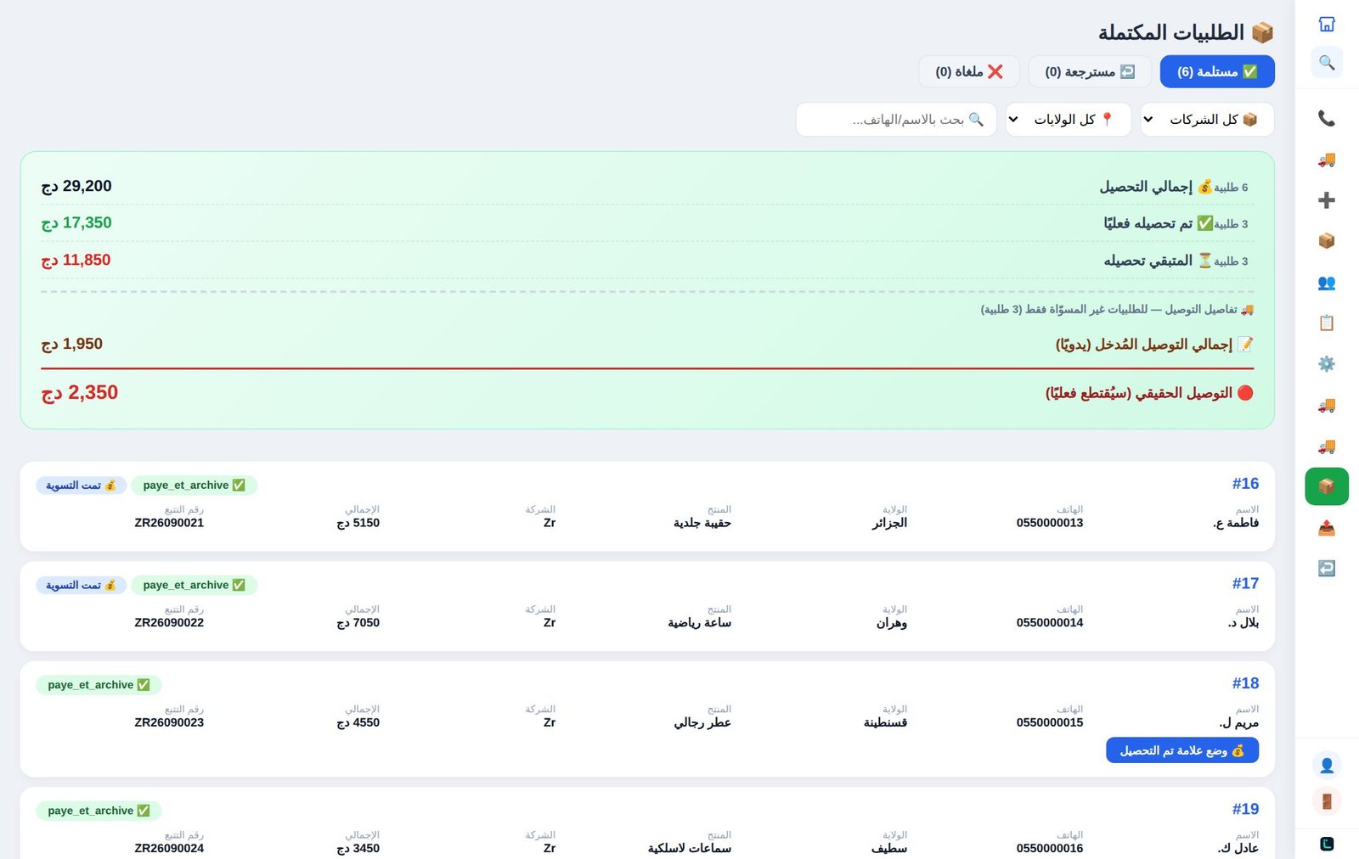Click the 1,950 دج manual delivery total
Screen dimensions: 1359x859
coord(72,345)
